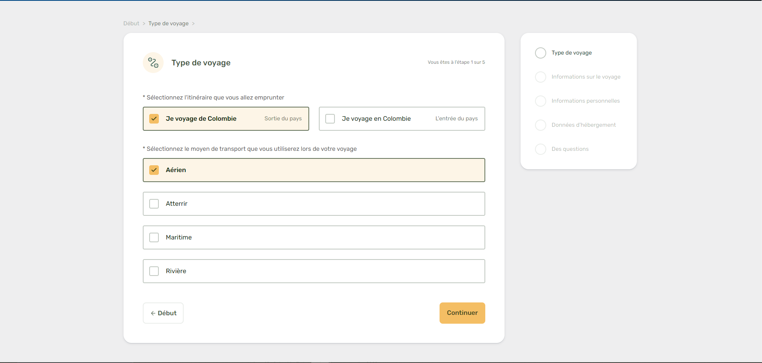Choose the Informations personnelles step circle
This screenshot has height=363, width=762.
pyautogui.click(x=541, y=101)
